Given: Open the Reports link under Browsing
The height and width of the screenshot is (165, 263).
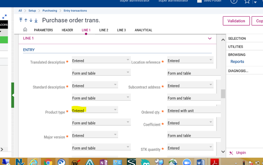Looking at the screenshot, I should tap(237, 62).
